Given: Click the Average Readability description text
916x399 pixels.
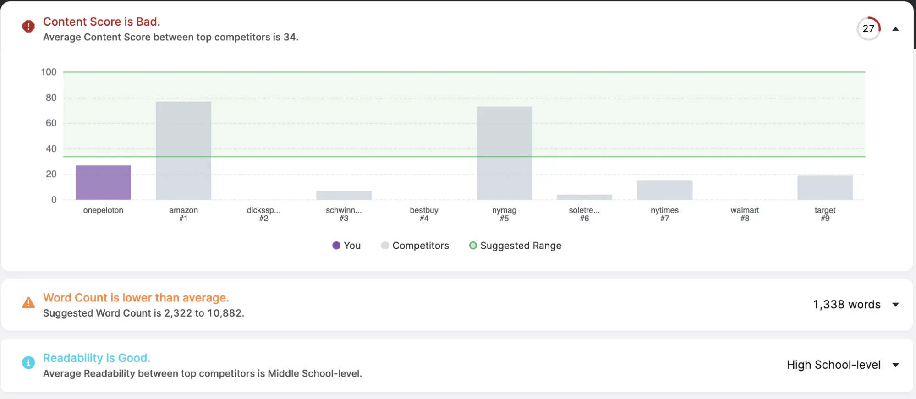Looking at the screenshot, I should (x=203, y=374).
